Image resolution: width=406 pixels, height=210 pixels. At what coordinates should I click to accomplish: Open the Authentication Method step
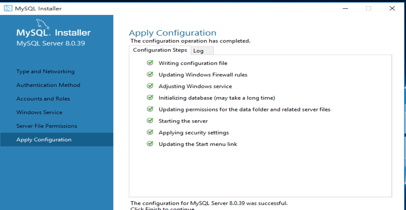[x=48, y=85]
